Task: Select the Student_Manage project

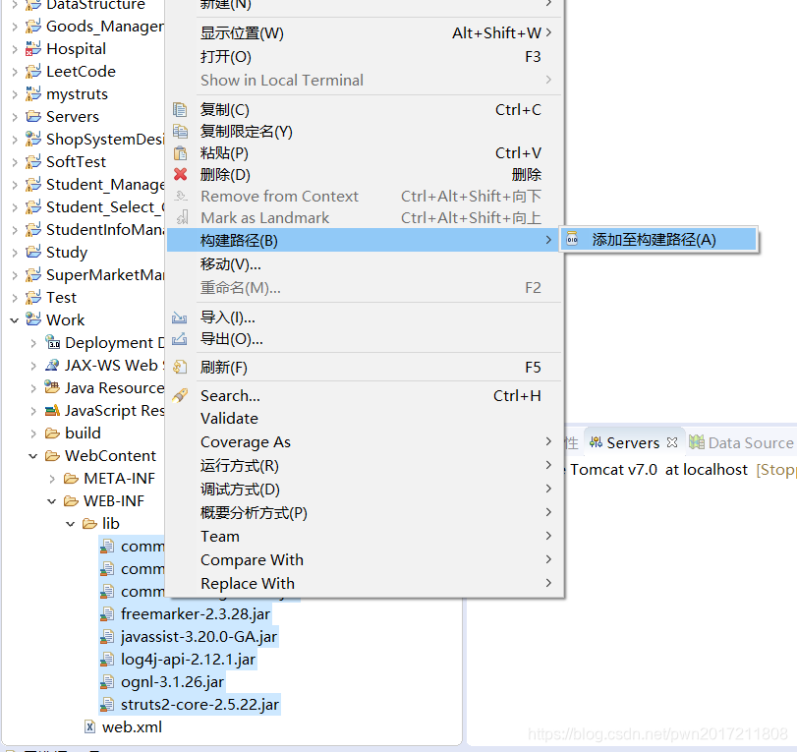Action: point(105,185)
